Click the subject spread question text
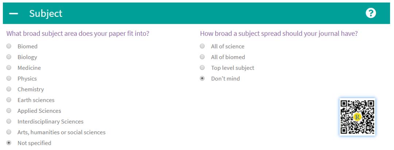 [x=279, y=34]
